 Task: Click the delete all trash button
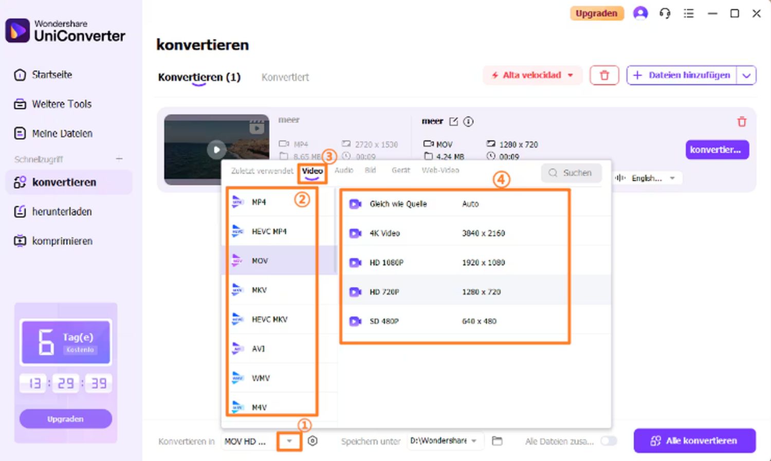[604, 76]
